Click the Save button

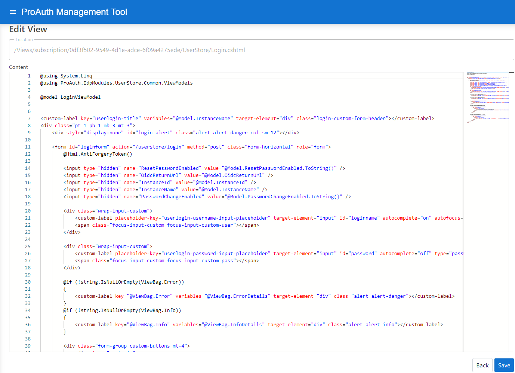(504, 365)
